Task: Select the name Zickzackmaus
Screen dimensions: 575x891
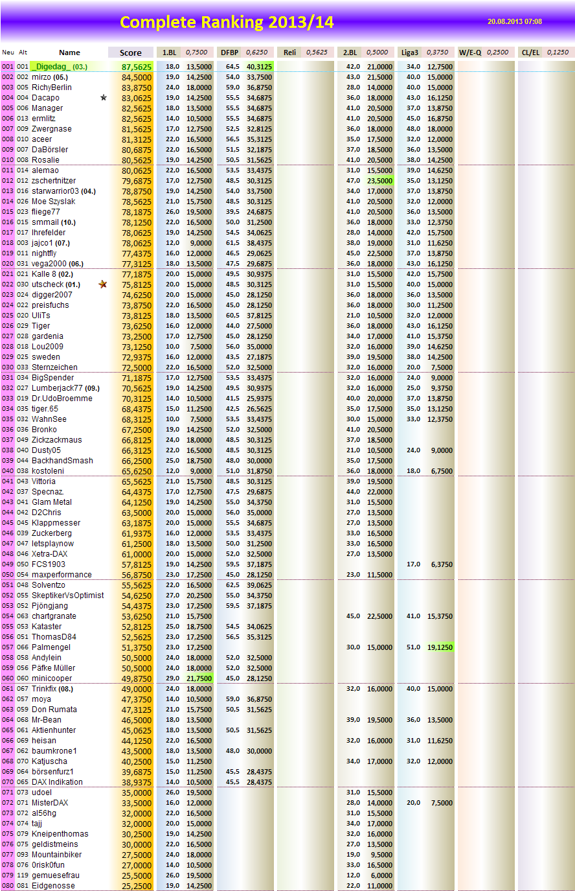Action: pyautogui.click(x=57, y=440)
